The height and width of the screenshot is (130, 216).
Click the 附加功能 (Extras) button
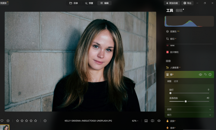(172, 3)
